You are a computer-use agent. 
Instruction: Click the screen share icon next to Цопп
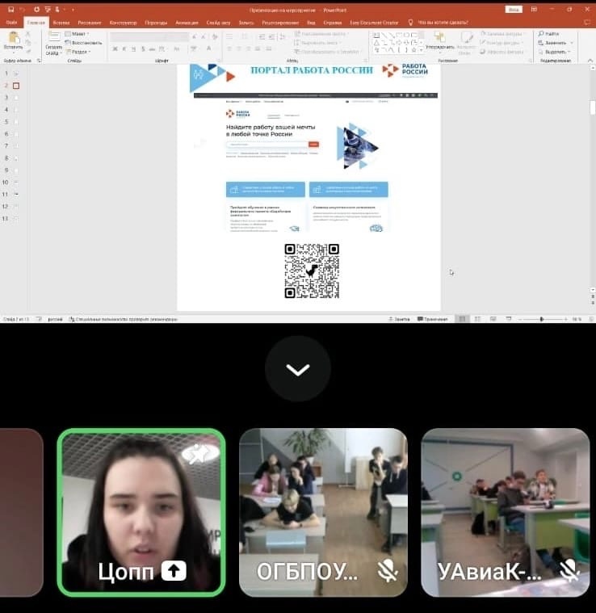coord(174,572)
